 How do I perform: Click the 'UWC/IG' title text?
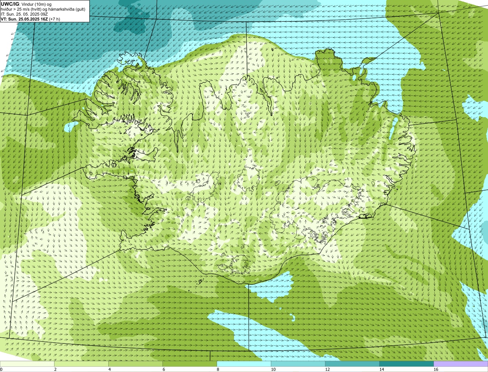pyautogui.click(x=10, y=4)
